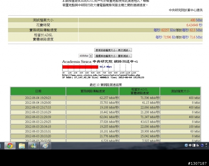This screenshot has height=166, width=209.
Task: Click the 21.776 Mbit/秒 speed cell
Action: point(93,136)
